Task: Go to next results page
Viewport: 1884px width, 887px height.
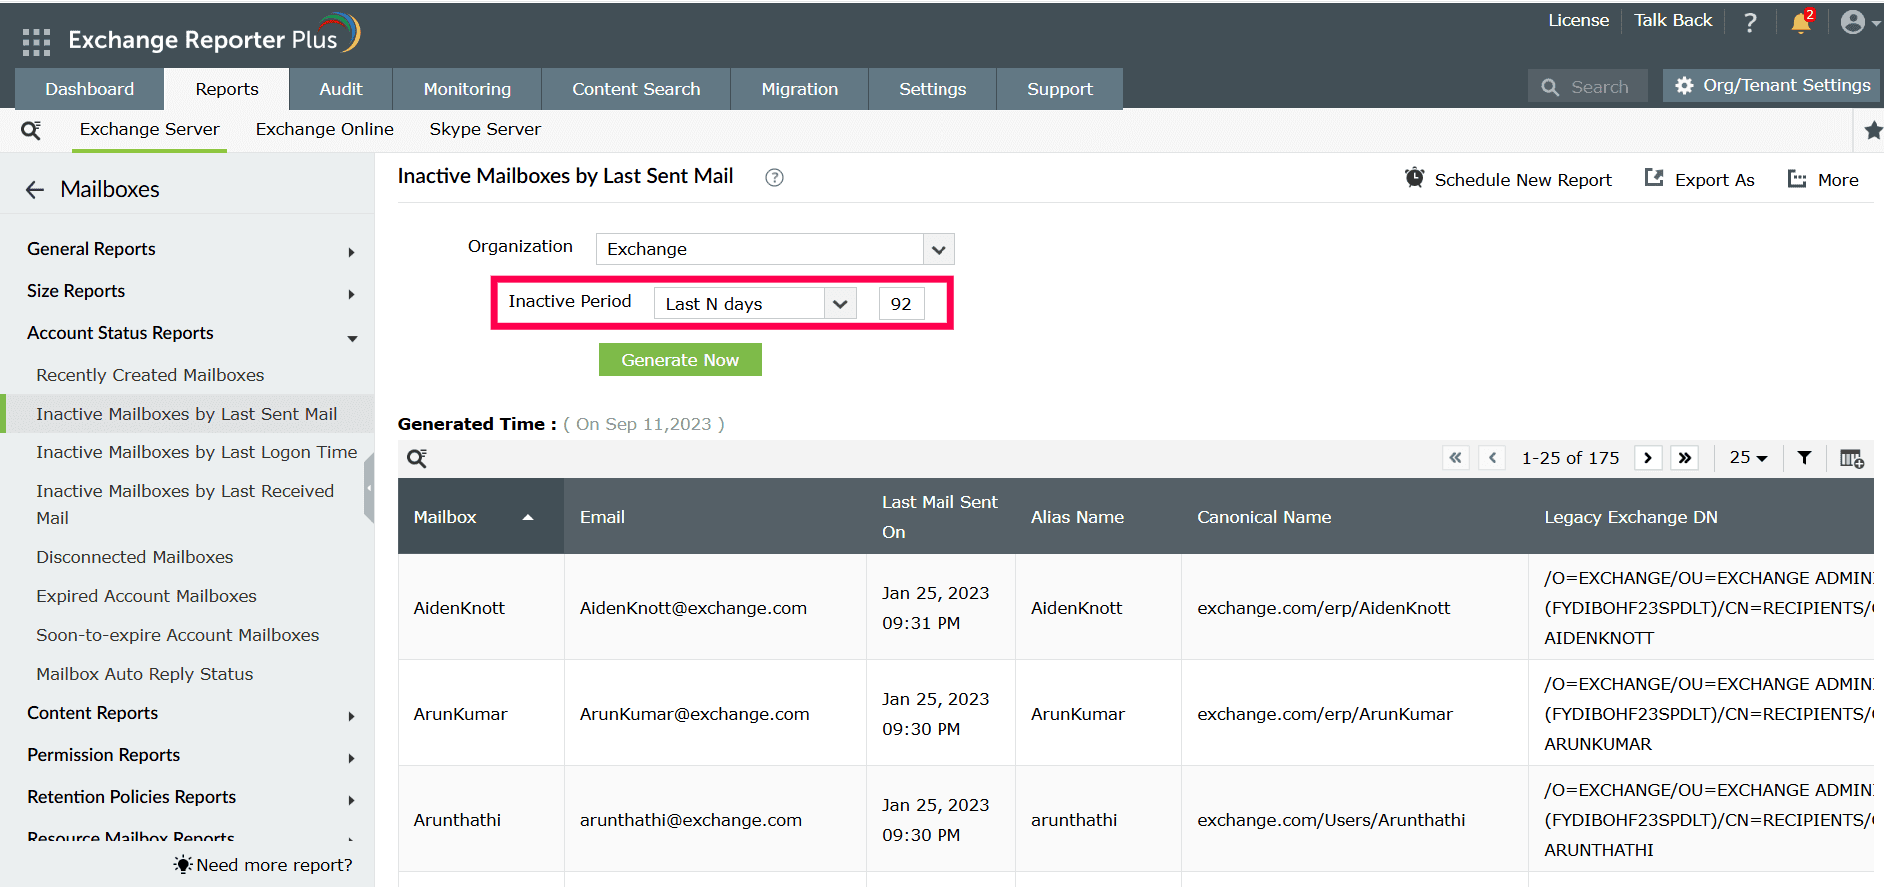Action: (x=1648, y=458)
